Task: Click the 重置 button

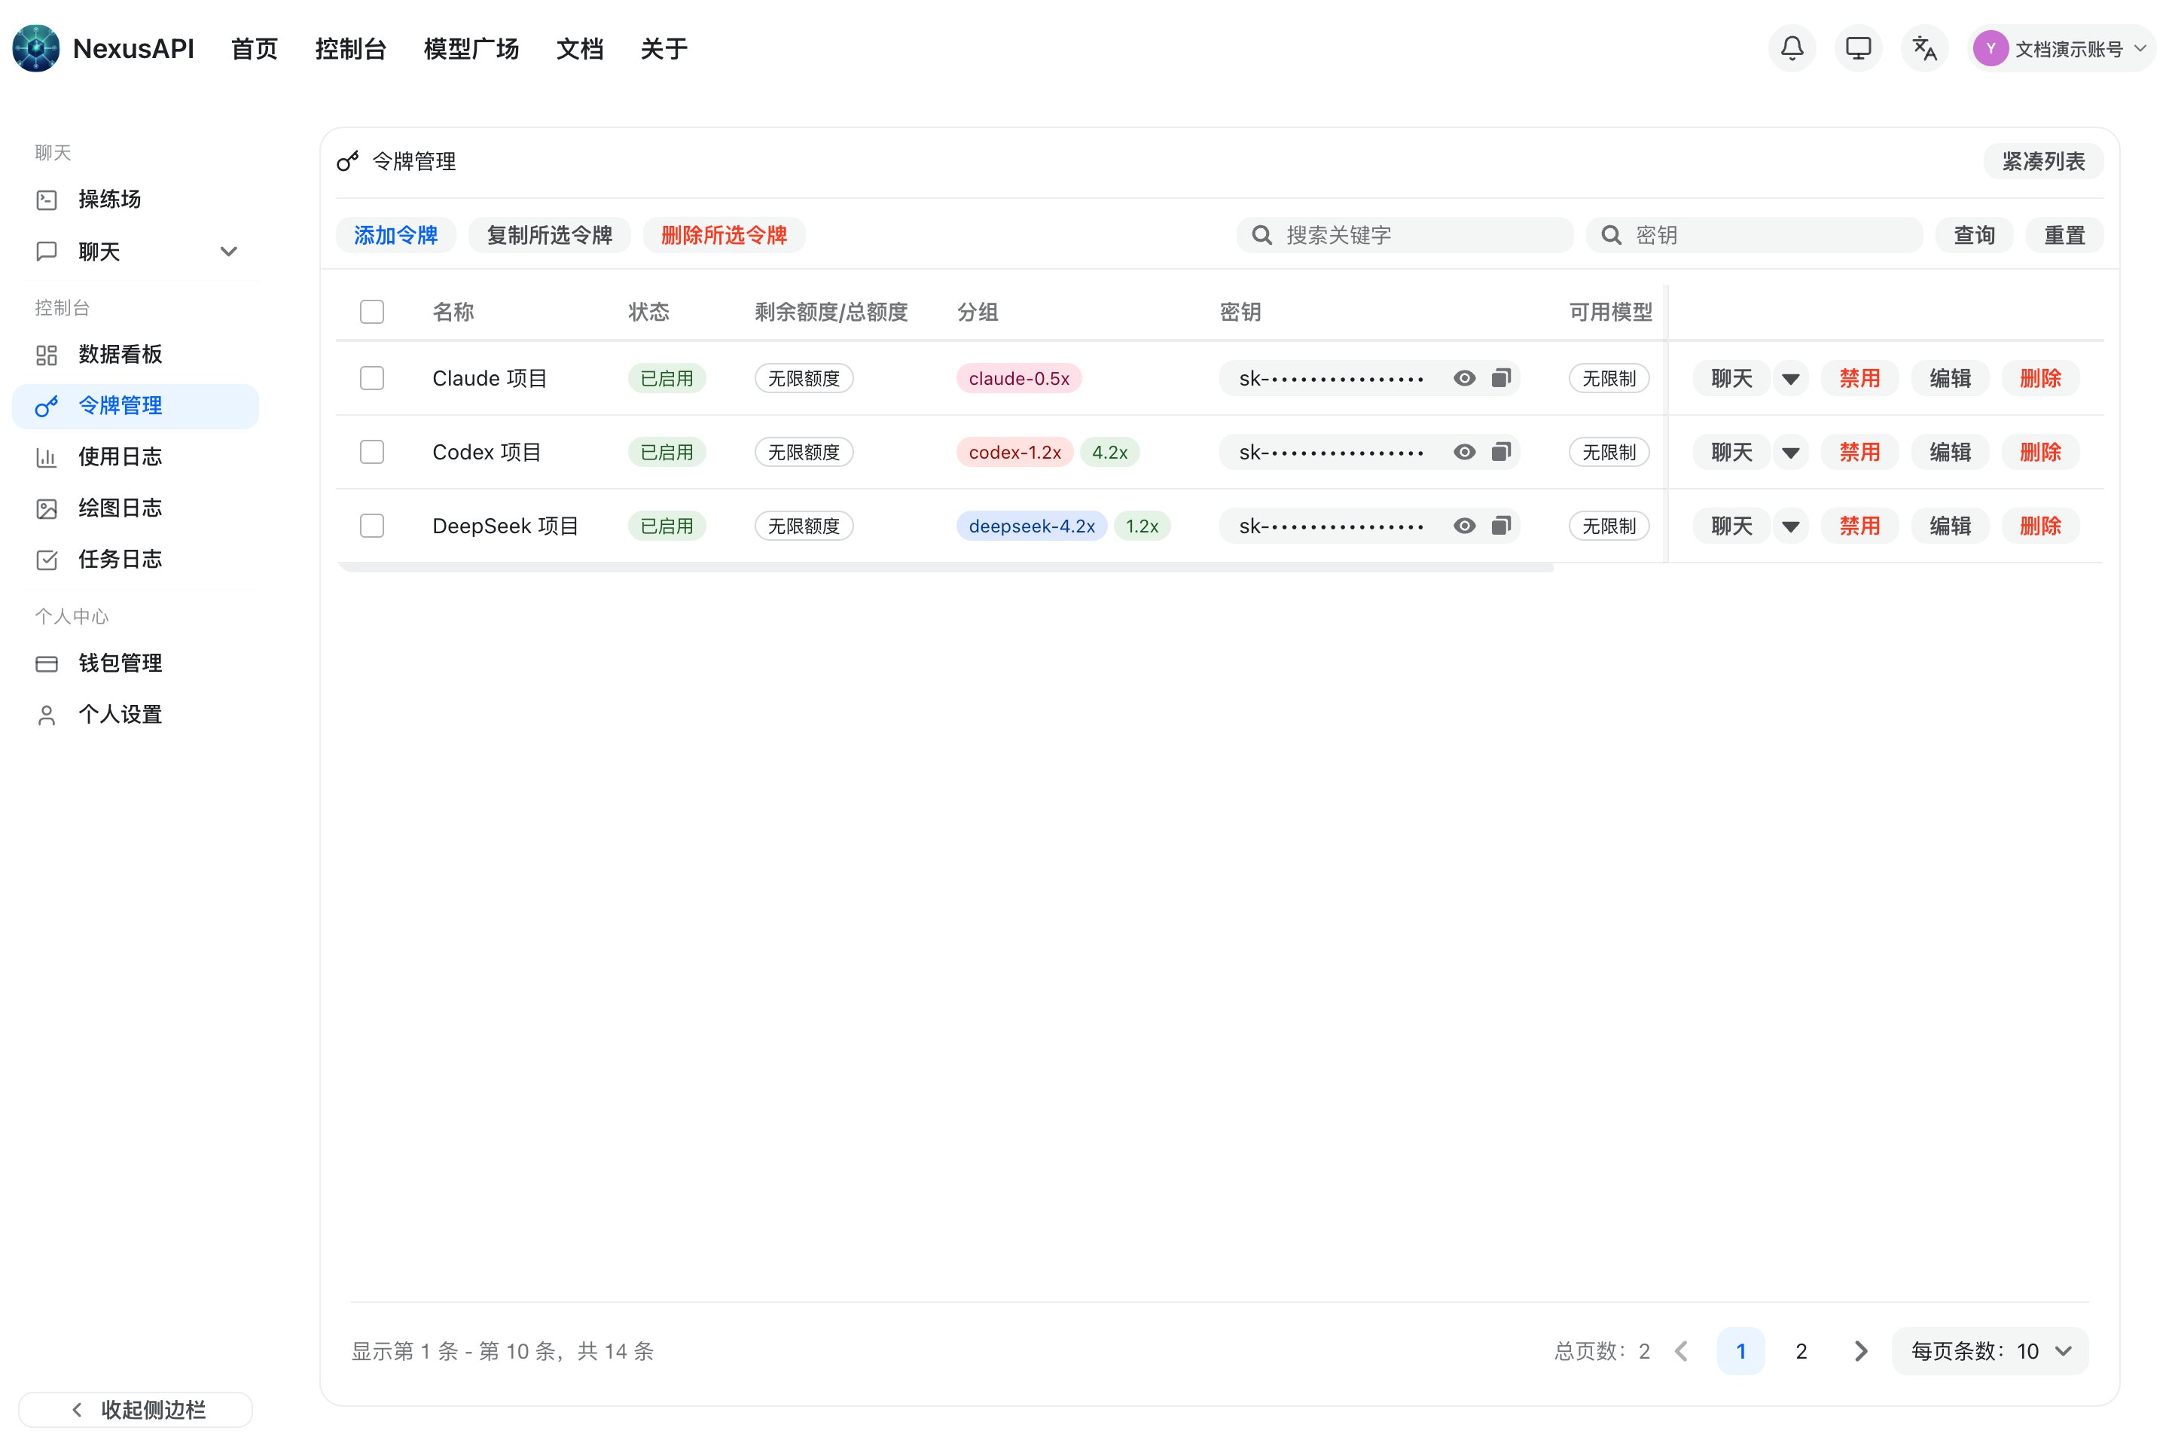Action: pyautogui.click(x=2065, y=235)
